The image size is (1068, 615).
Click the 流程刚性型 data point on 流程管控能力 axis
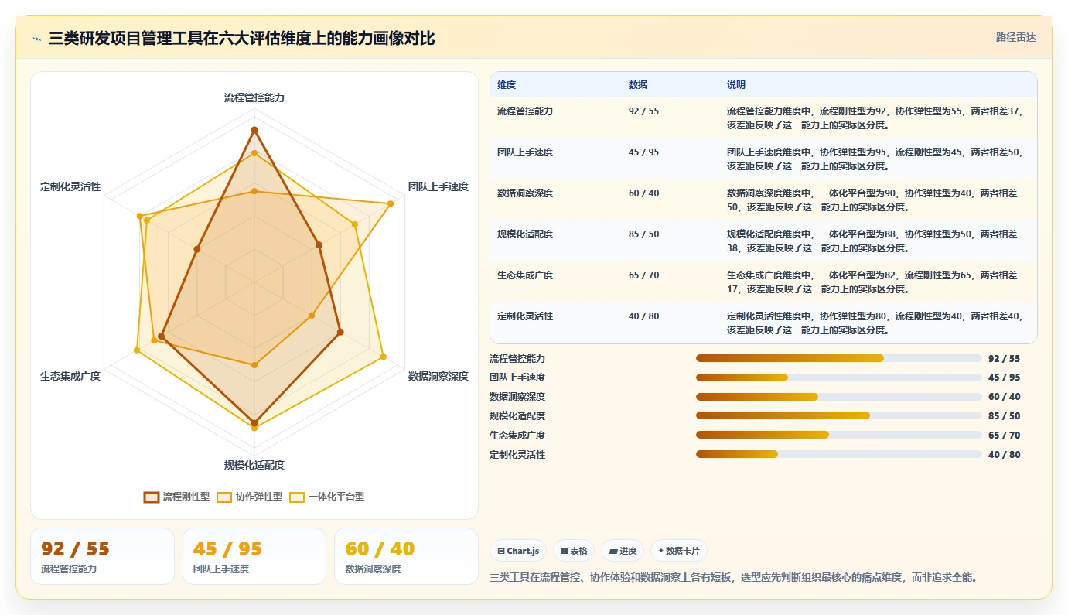(254, 129)
